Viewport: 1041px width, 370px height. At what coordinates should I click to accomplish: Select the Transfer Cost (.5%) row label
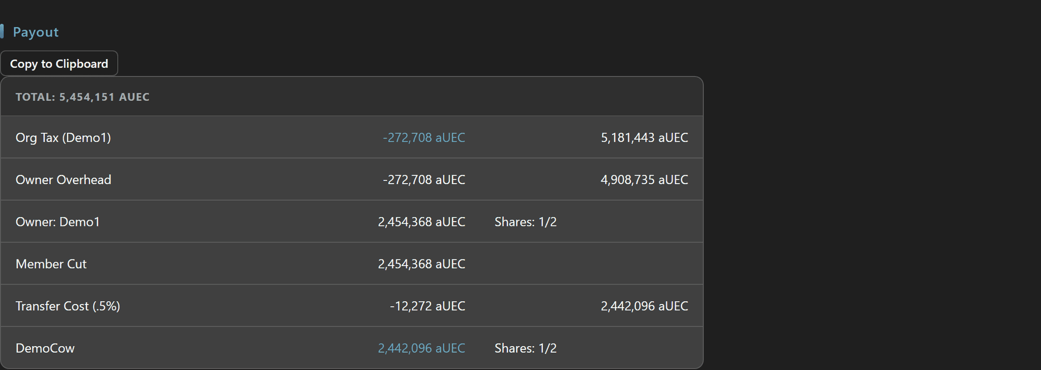click(x=68, y=306)
